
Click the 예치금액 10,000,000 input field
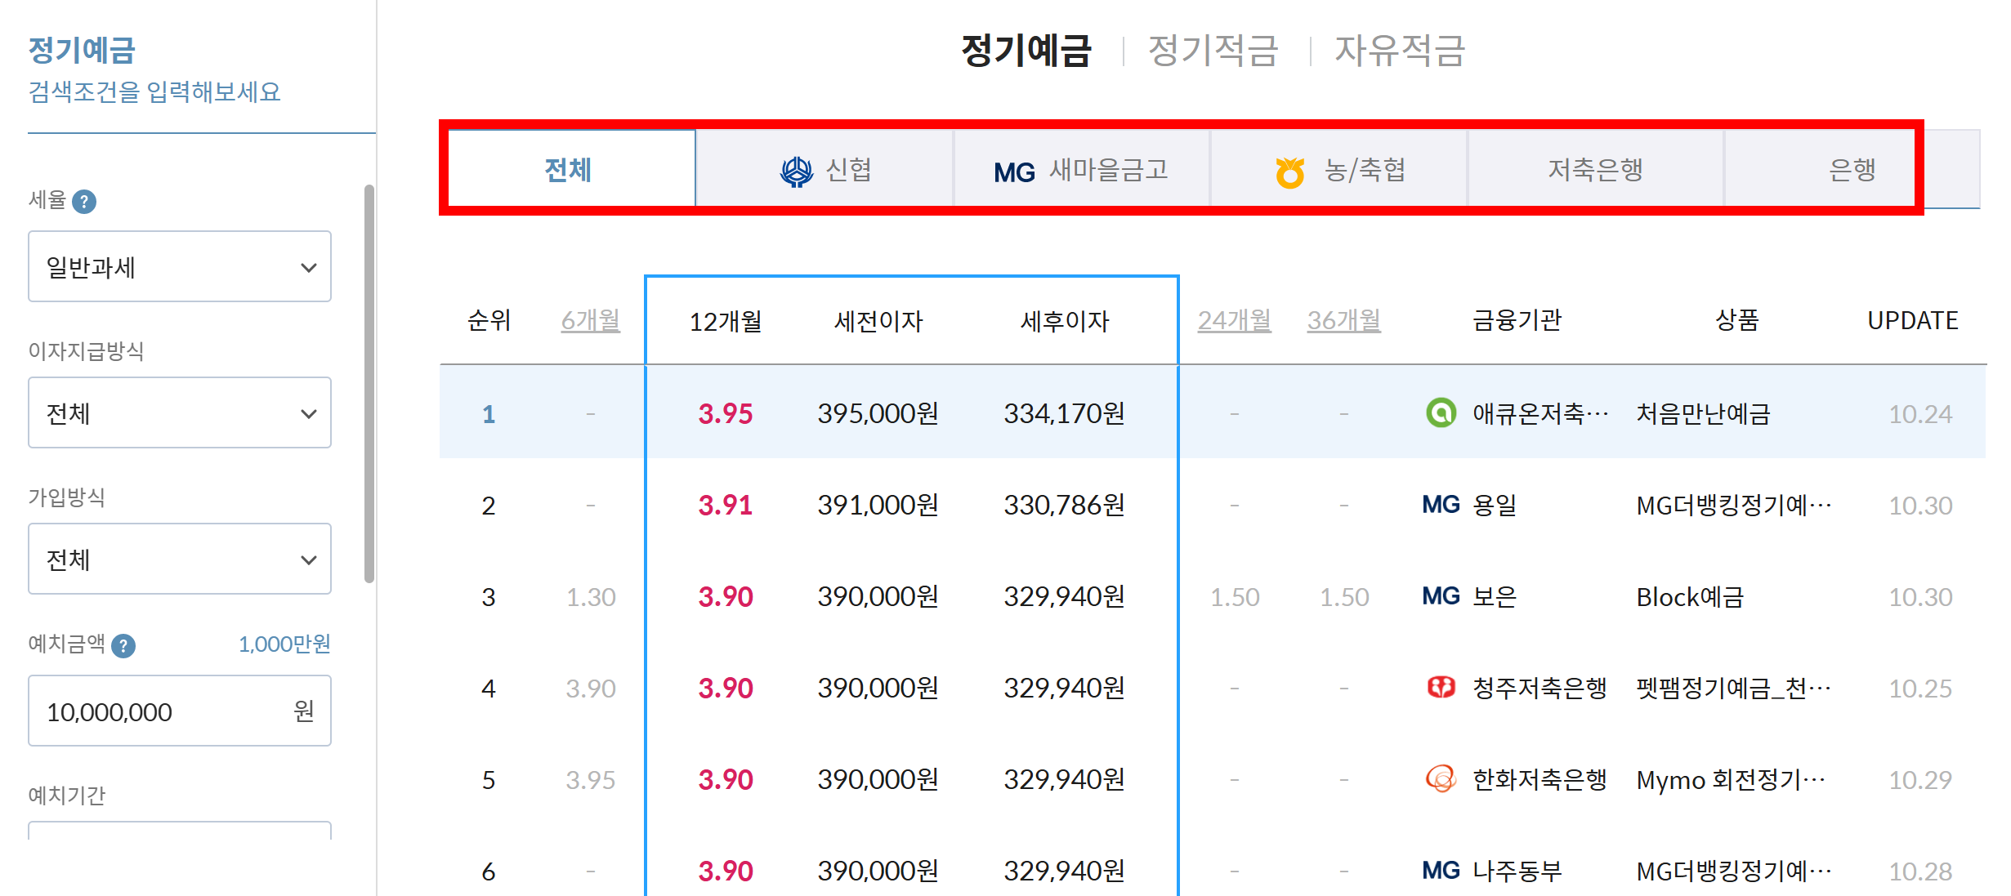(x=163, y=711)
